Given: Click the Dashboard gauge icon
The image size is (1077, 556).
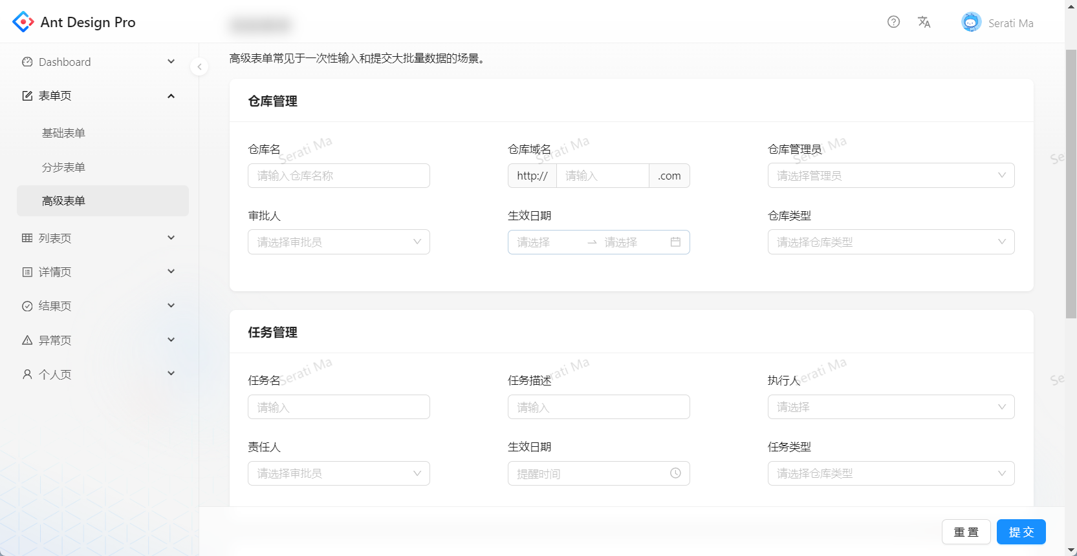Looking at the screenshot, I should click(27, 62).
